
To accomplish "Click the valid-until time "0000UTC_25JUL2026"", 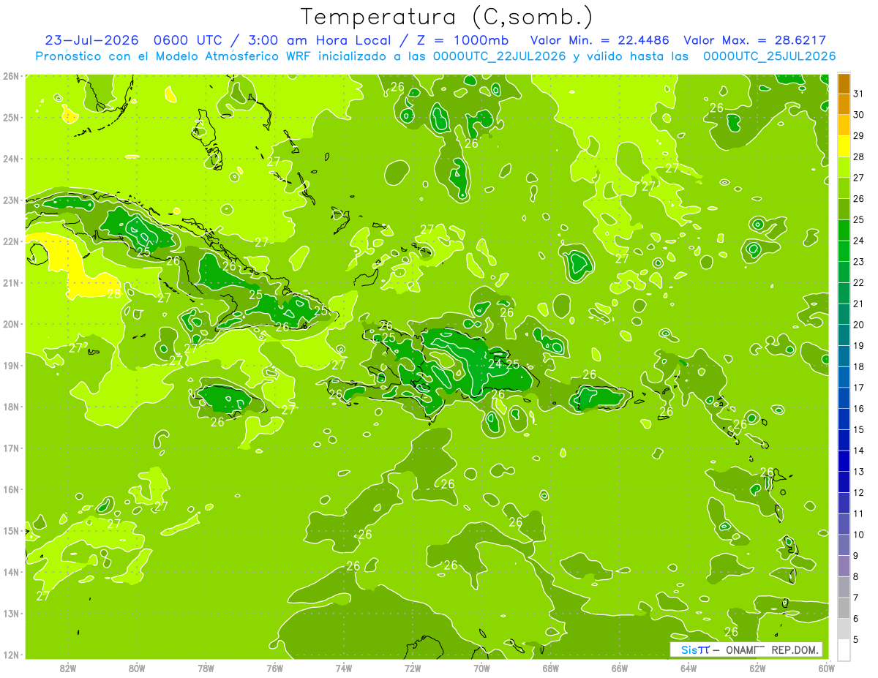I will tap(769, 56).
